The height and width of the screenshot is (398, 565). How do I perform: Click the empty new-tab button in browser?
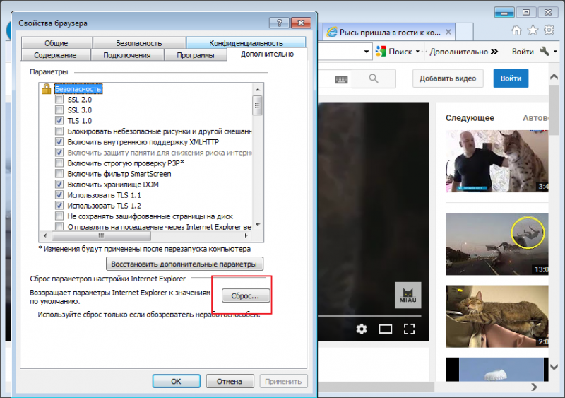[x=465, y=32]
